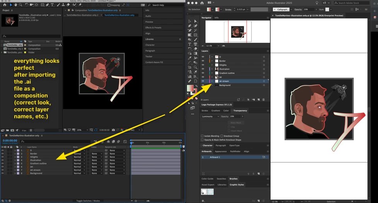Open 25% magnification dropdown in viewer
This screenshot has height=203, width=378.
[x=82, y=130]
